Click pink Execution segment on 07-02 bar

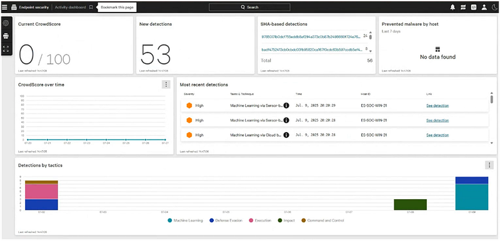[x=41, y=192]
